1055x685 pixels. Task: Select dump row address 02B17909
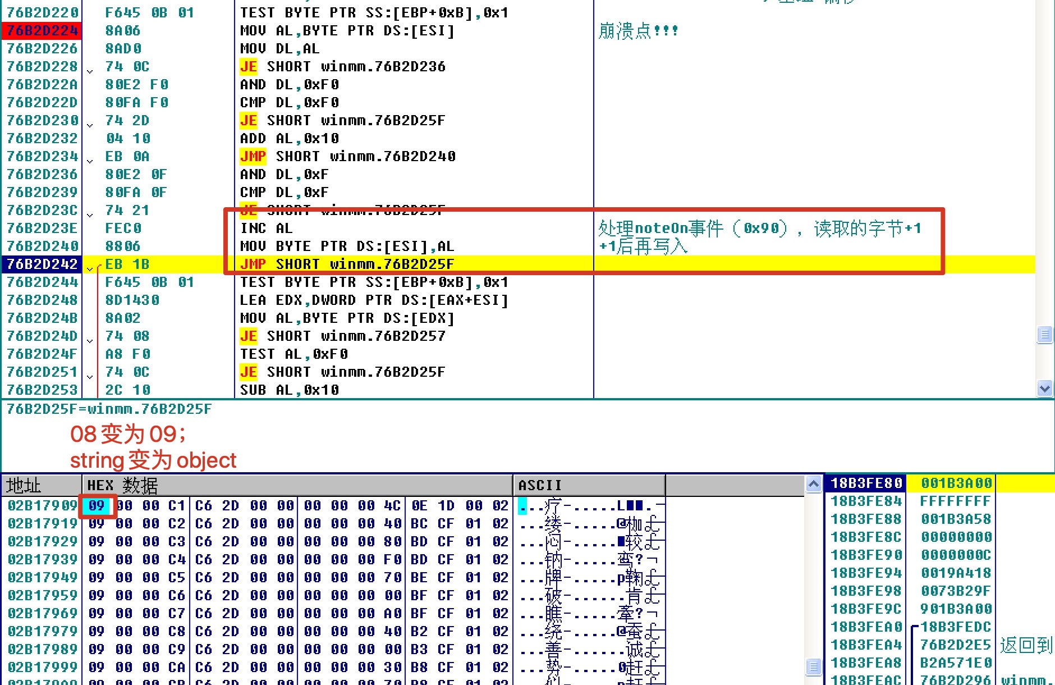tap(42, 506)
